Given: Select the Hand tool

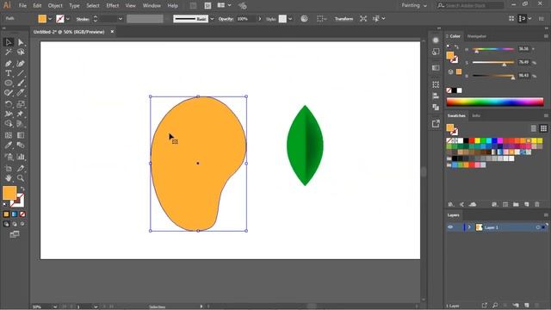Looking at the screenshot, I should 9,178.
